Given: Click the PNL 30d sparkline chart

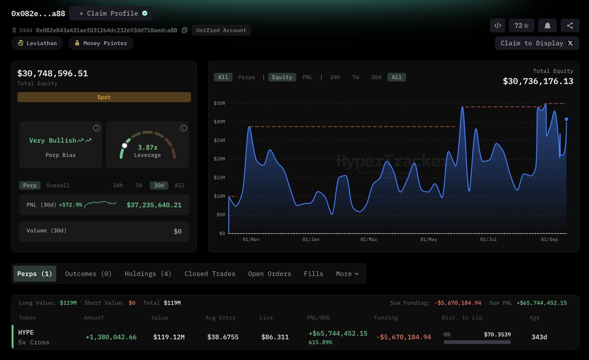Looking at the screenshot, I should pos(100,205).
